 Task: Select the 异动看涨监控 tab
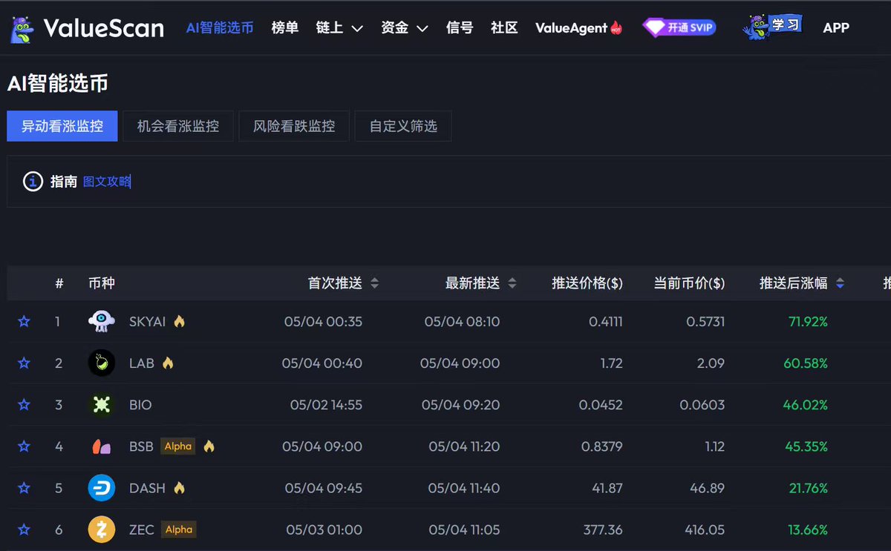click(x=62, y=126)
